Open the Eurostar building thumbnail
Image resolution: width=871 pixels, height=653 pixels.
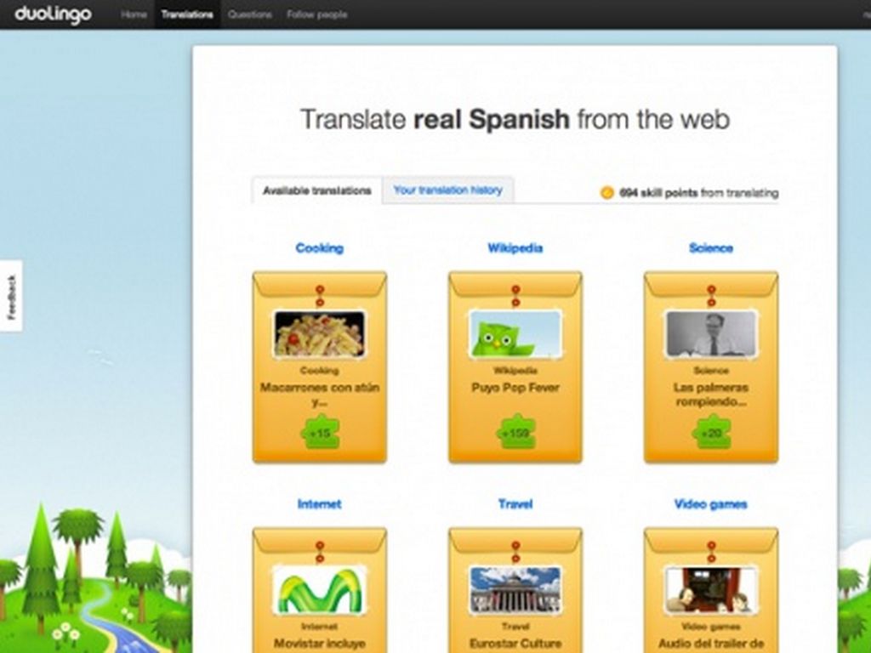pyautogui.click(x=515, y=590)
